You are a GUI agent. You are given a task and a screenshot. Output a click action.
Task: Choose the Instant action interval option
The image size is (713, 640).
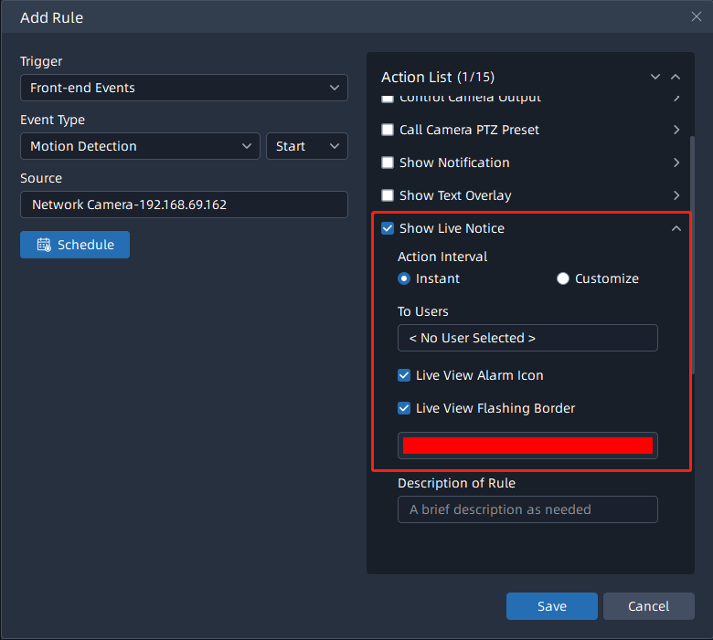coord(404,278)
